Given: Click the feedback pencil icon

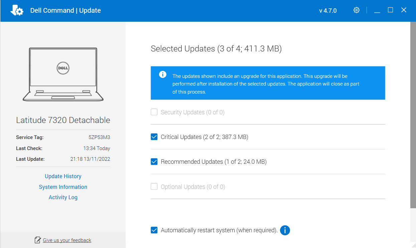Looking at the screenshot, I should pos(38,240).
